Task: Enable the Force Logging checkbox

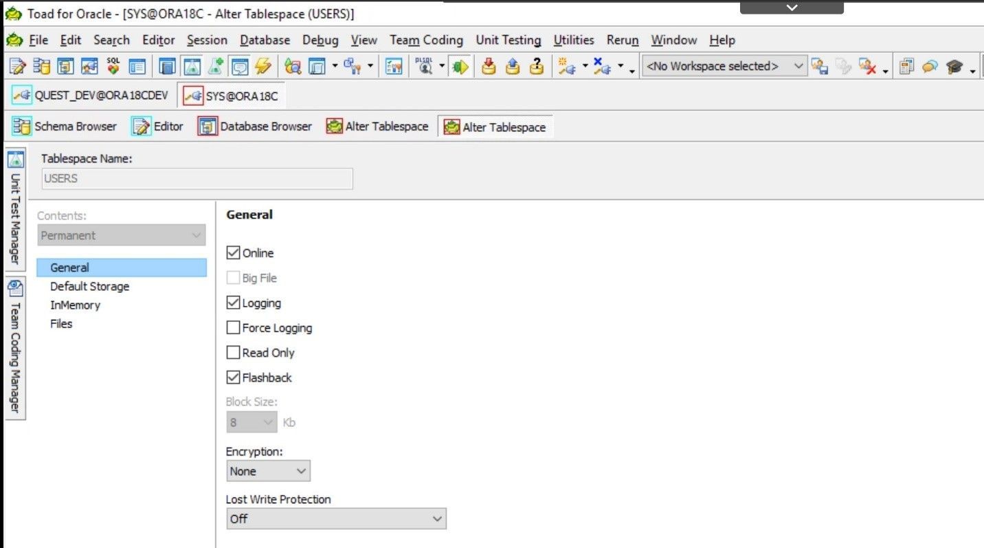Action: (233, 327)
